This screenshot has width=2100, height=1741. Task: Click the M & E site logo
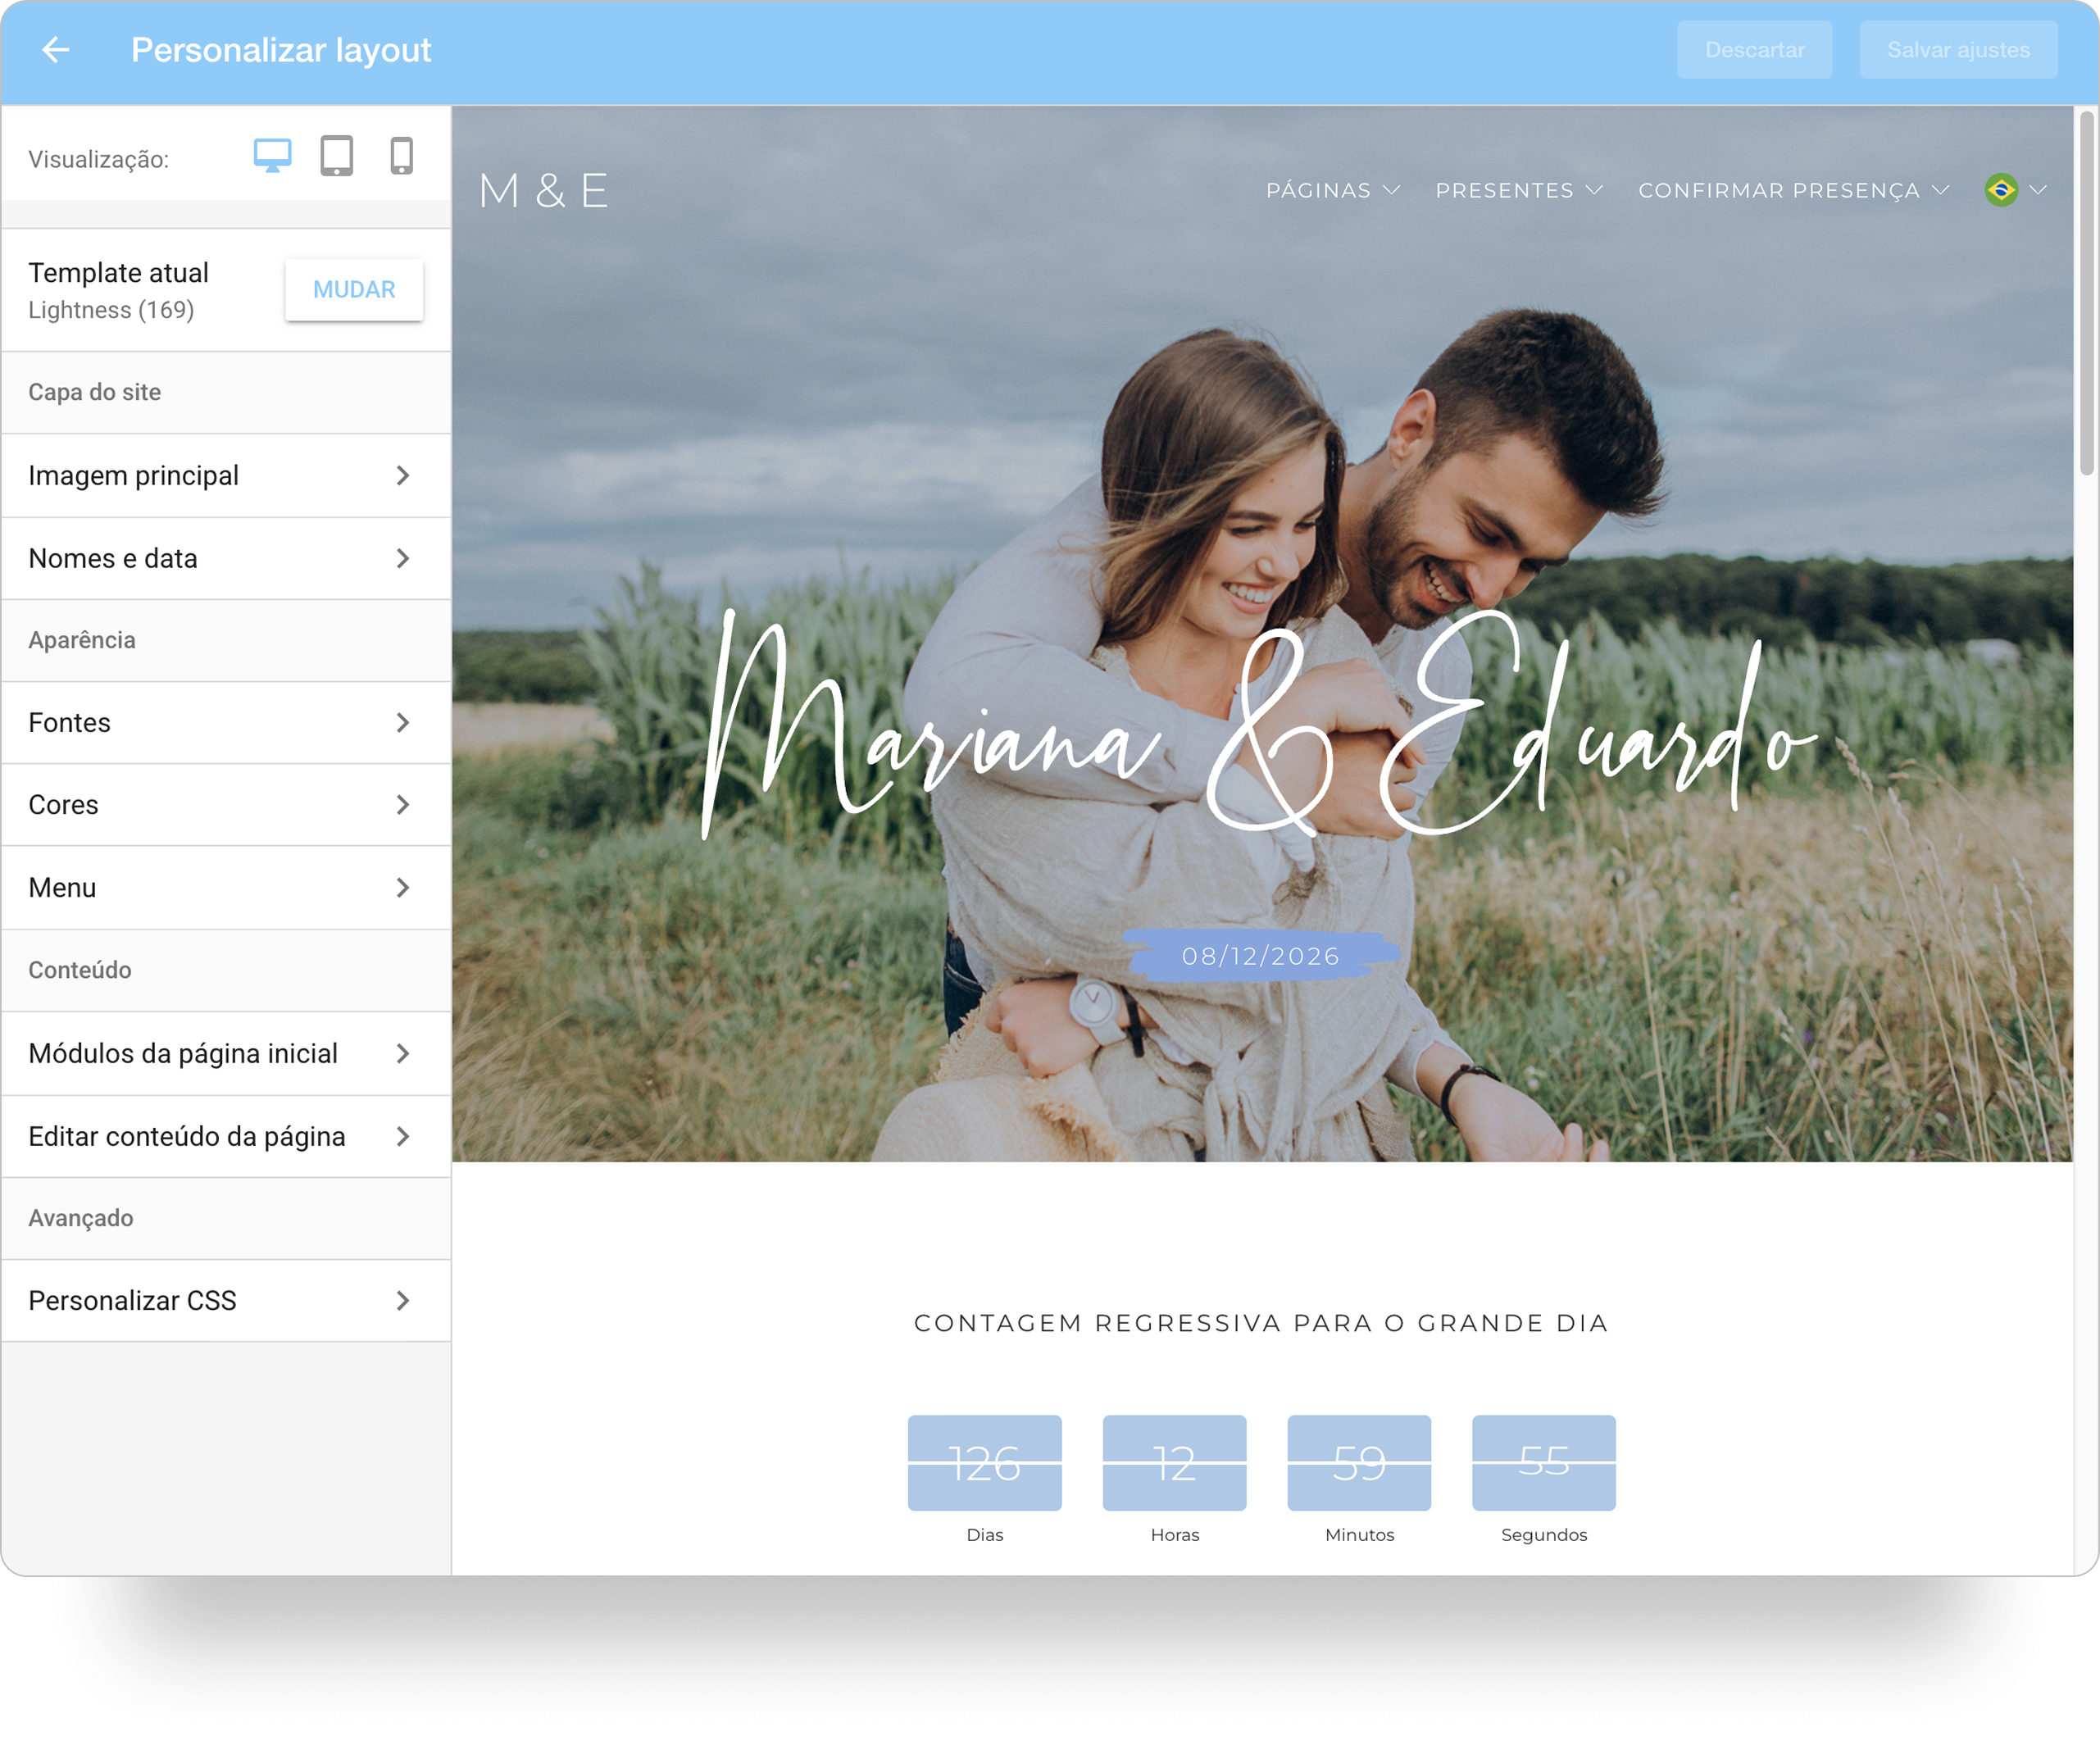544,190
